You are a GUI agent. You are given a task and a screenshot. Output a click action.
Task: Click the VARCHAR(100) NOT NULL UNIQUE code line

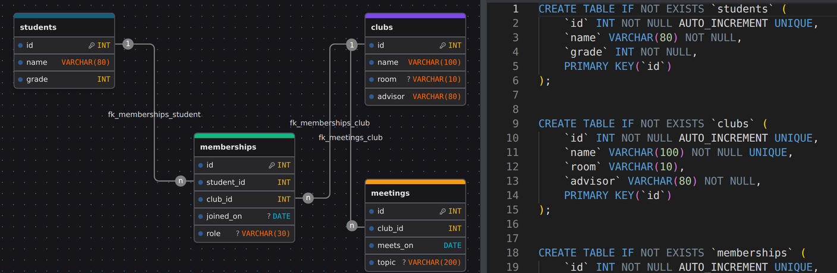(679, 153)
